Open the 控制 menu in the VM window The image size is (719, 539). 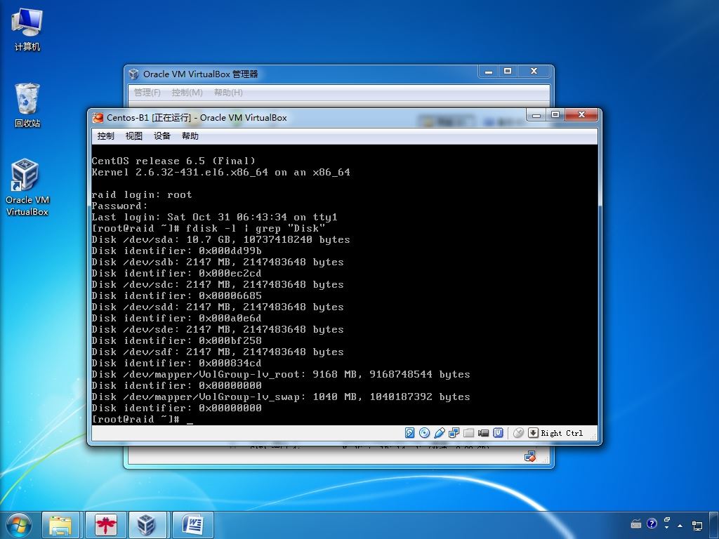[x=105, y=135]
